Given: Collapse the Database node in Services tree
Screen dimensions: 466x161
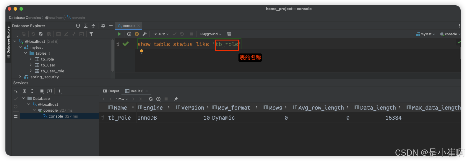Looking at the screenshot, I should [24, 98].
